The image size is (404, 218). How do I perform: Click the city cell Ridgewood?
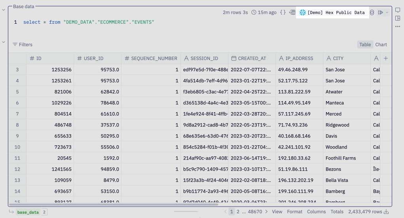347,125
